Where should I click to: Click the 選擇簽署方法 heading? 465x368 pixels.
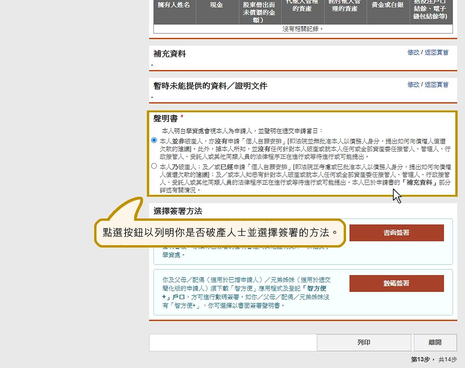pyautogui.click(x=178, y=211)
